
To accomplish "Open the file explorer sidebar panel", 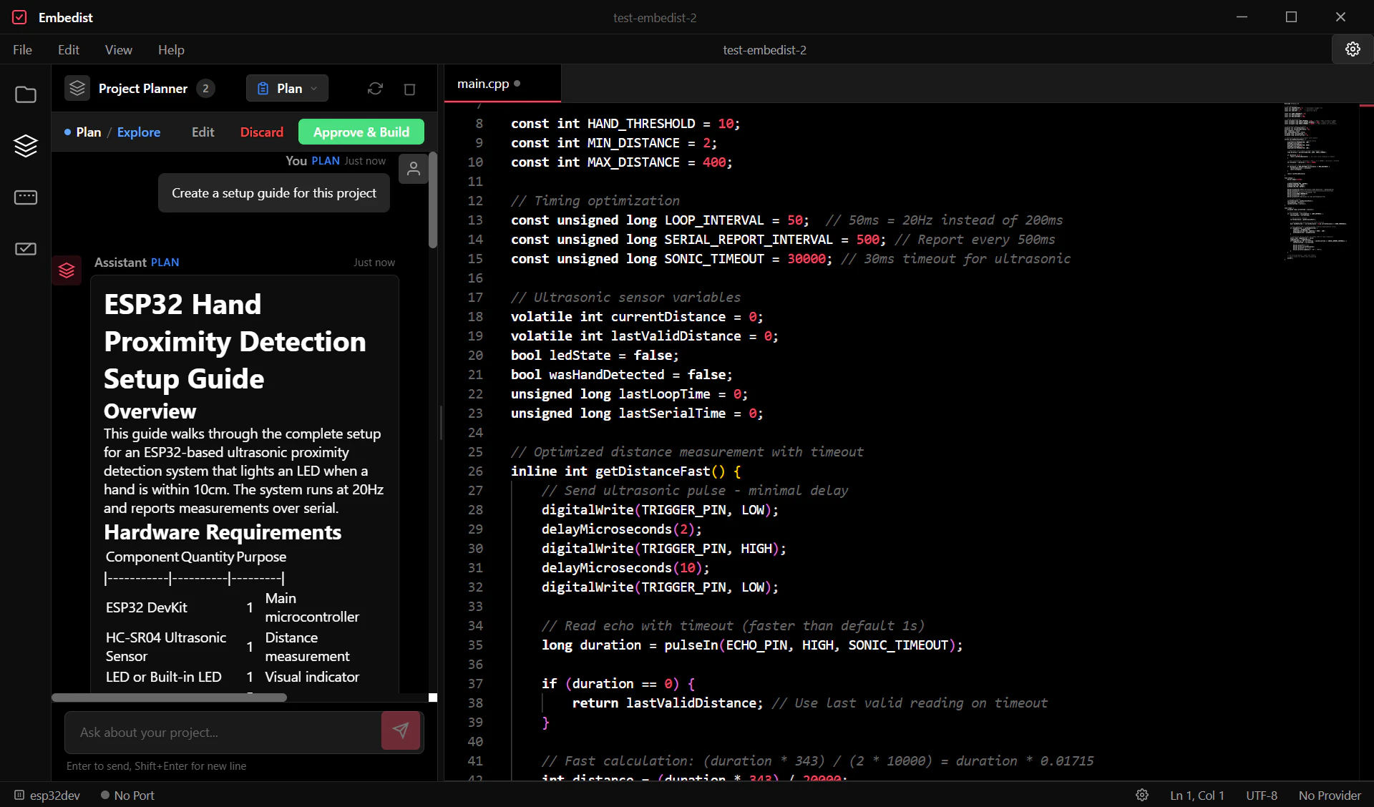I will (26, 94).
